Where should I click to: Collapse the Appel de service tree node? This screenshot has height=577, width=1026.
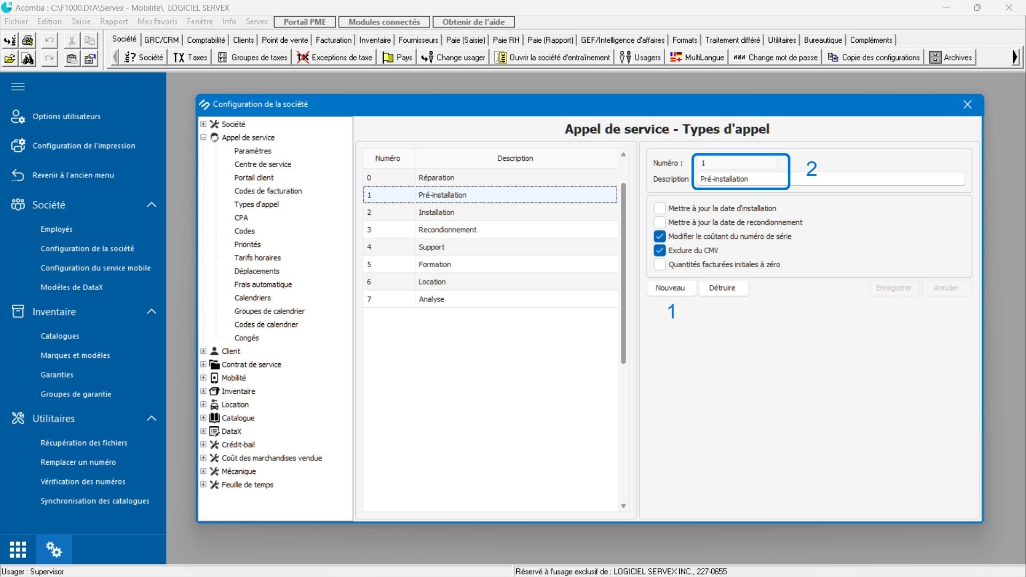click(x=203, y=137)
